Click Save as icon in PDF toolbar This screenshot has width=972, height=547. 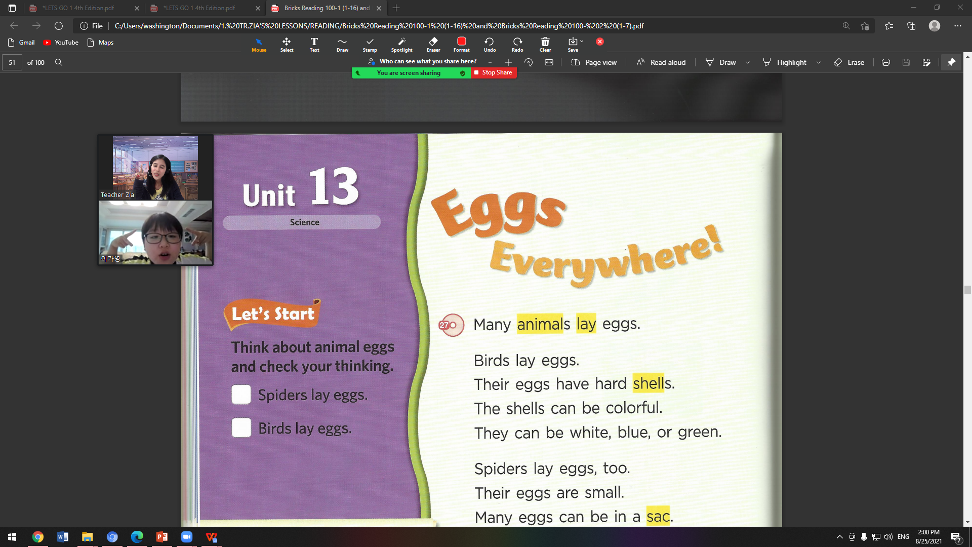click(x=926, y=62)
